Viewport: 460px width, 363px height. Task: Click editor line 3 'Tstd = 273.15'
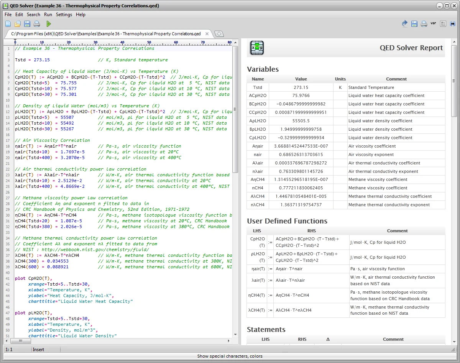(32, 60)
